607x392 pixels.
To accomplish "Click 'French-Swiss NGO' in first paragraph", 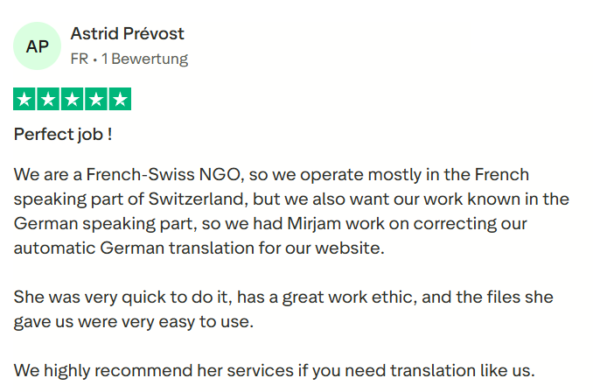I will [163, 175].
